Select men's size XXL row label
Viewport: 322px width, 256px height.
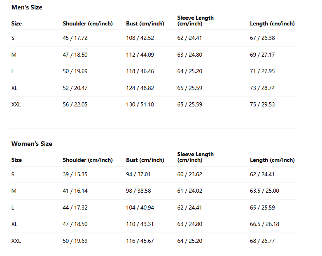[x=16, y=104]
